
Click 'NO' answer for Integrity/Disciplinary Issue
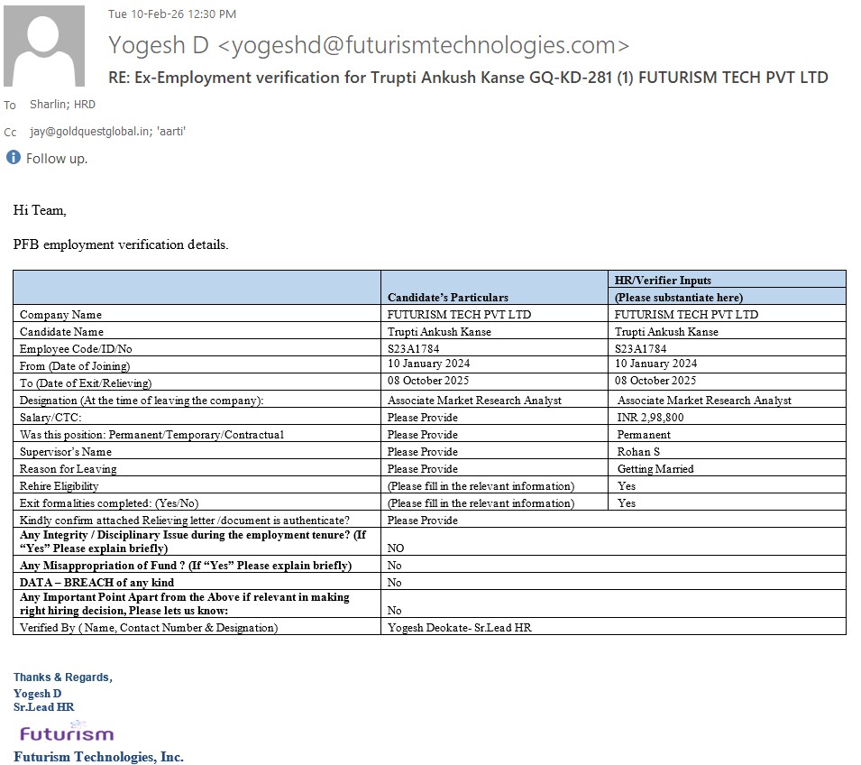tap(396, 548)
